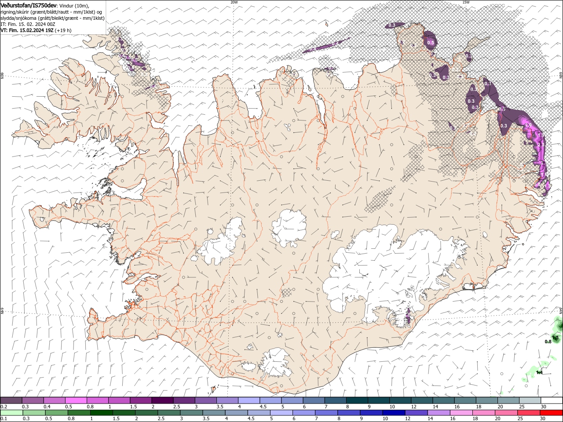Pick upper legend swatch between 7 and 8

coord(336,400)
